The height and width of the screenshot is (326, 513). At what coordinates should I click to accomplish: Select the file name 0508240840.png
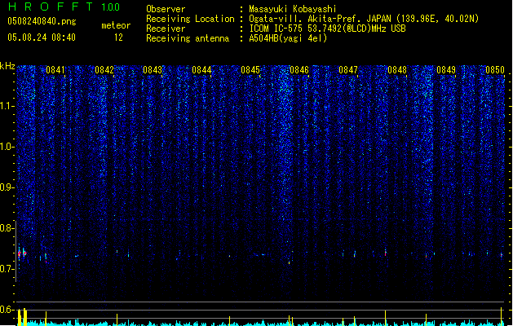(x=42, y=21)
